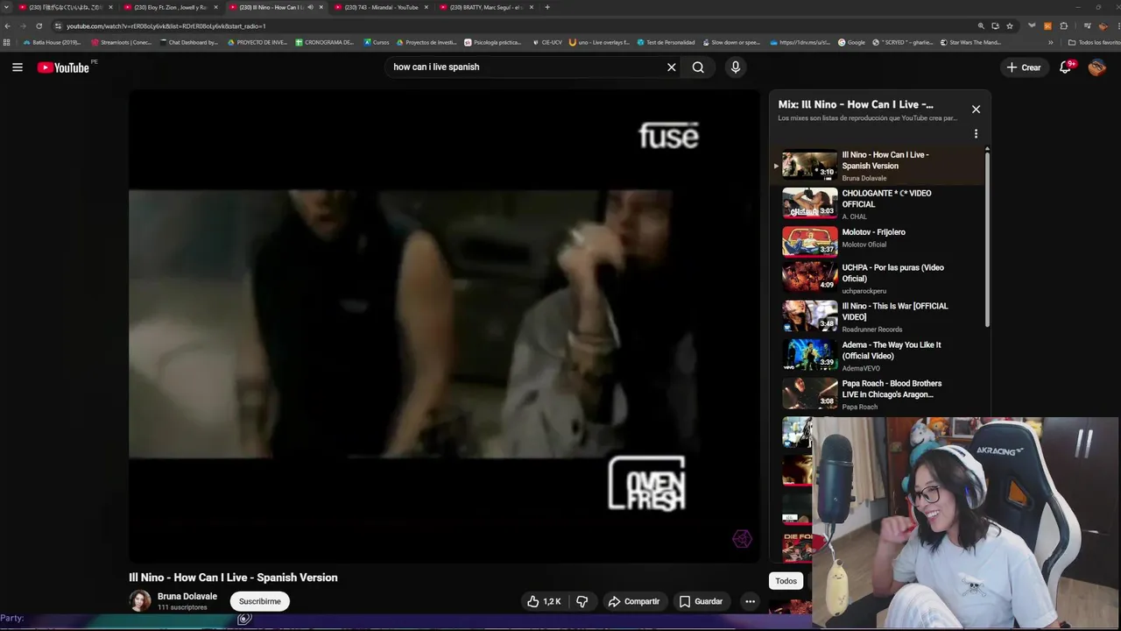Play Papa Roach - Blood Brothers LIVE

(x=879, y=393)
